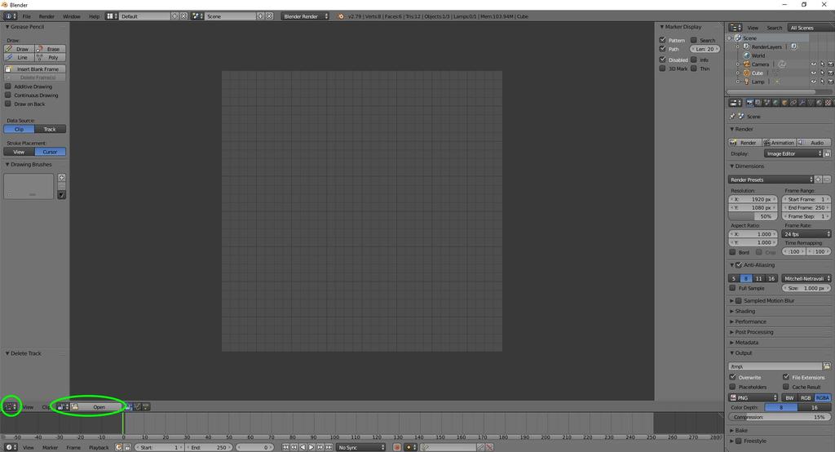Screen dimensions: 835x452
Task: Set stroke placement to View
Action: point(20,152)
